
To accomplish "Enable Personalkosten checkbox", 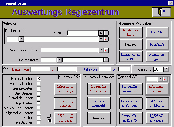I will [x=39, y=84].
